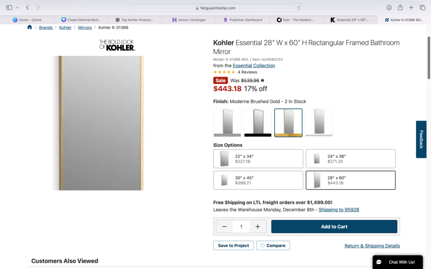Viewport: 431px width, 269px height.
Task: Switch to the Publisher Dashboard tab
Action: (242, 20)
